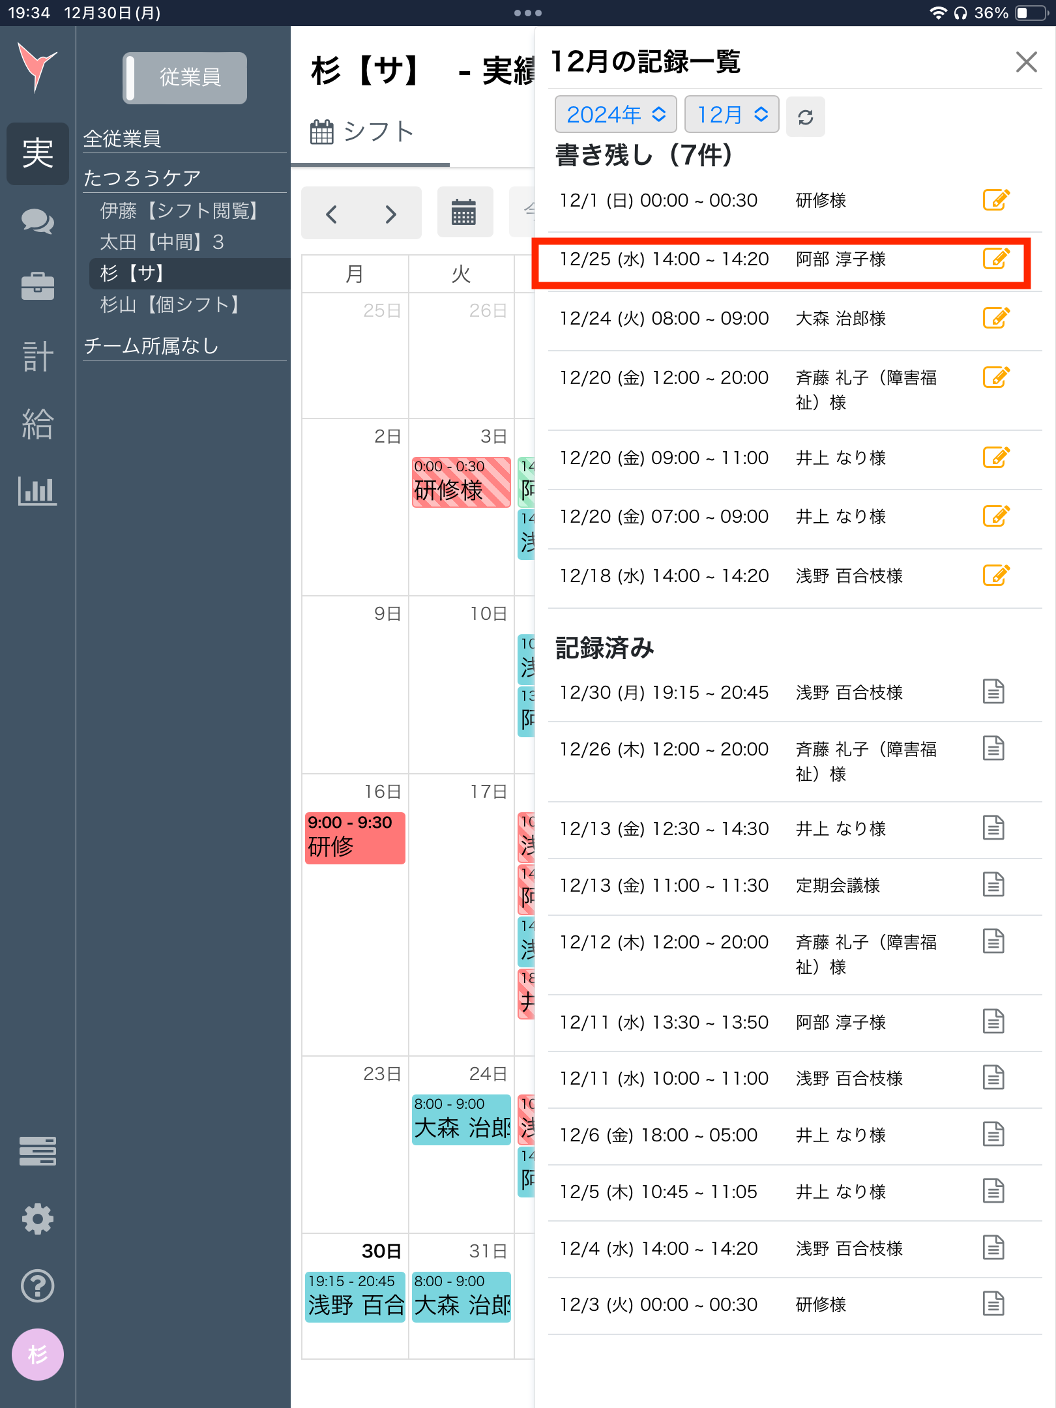This screenshot has width=1056, height=1408.
Task: Select 杉山【個シフト】 in employee list
Action: (x=171, y=304)
